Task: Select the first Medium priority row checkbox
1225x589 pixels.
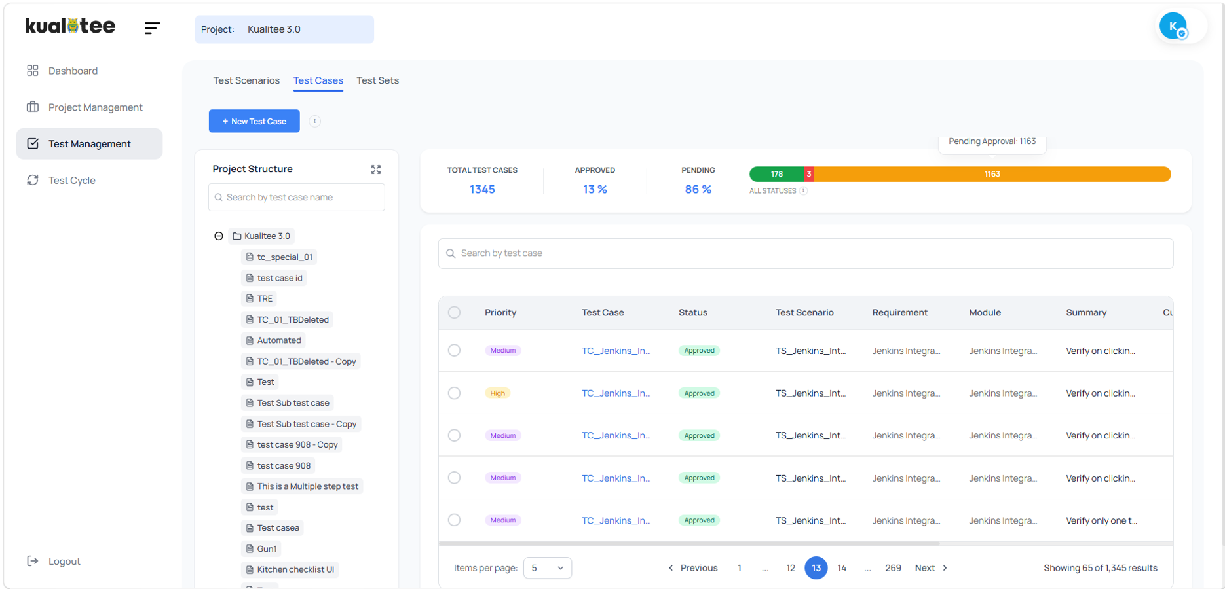Action: (454, 350)
